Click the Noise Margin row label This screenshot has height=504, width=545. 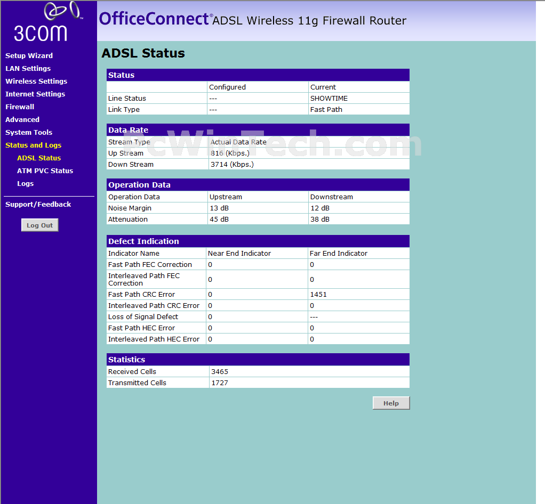(x=130, y=208)
